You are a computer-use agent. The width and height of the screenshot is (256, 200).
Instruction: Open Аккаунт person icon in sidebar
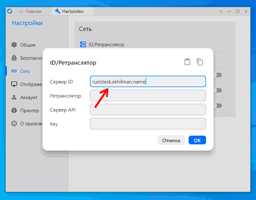14,97
